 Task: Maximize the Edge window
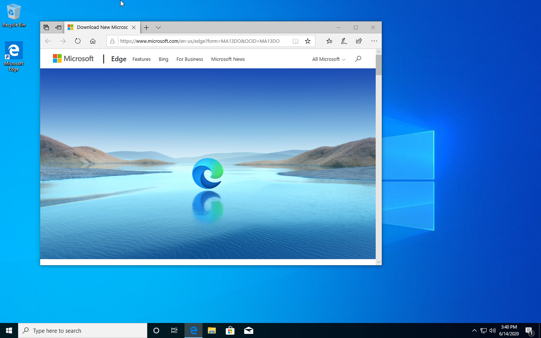tap(356, 27)
